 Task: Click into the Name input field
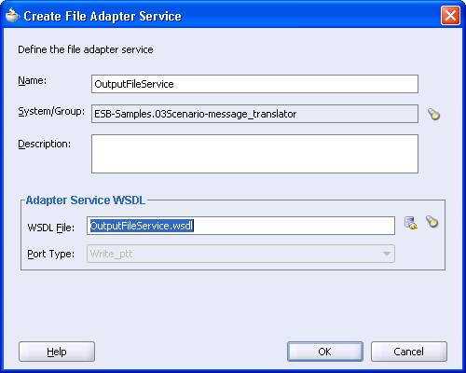[254, 84]
